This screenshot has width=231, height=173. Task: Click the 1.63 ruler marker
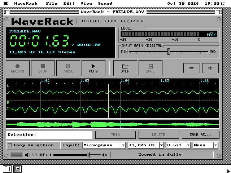[85, 81]
